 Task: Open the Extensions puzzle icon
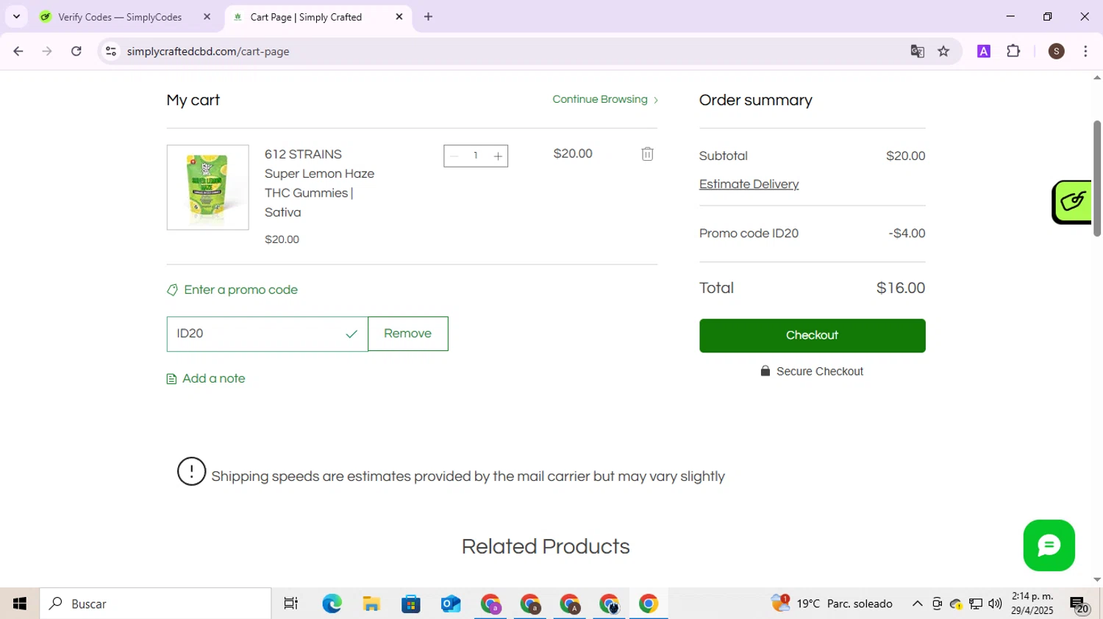pos(1013,51)
